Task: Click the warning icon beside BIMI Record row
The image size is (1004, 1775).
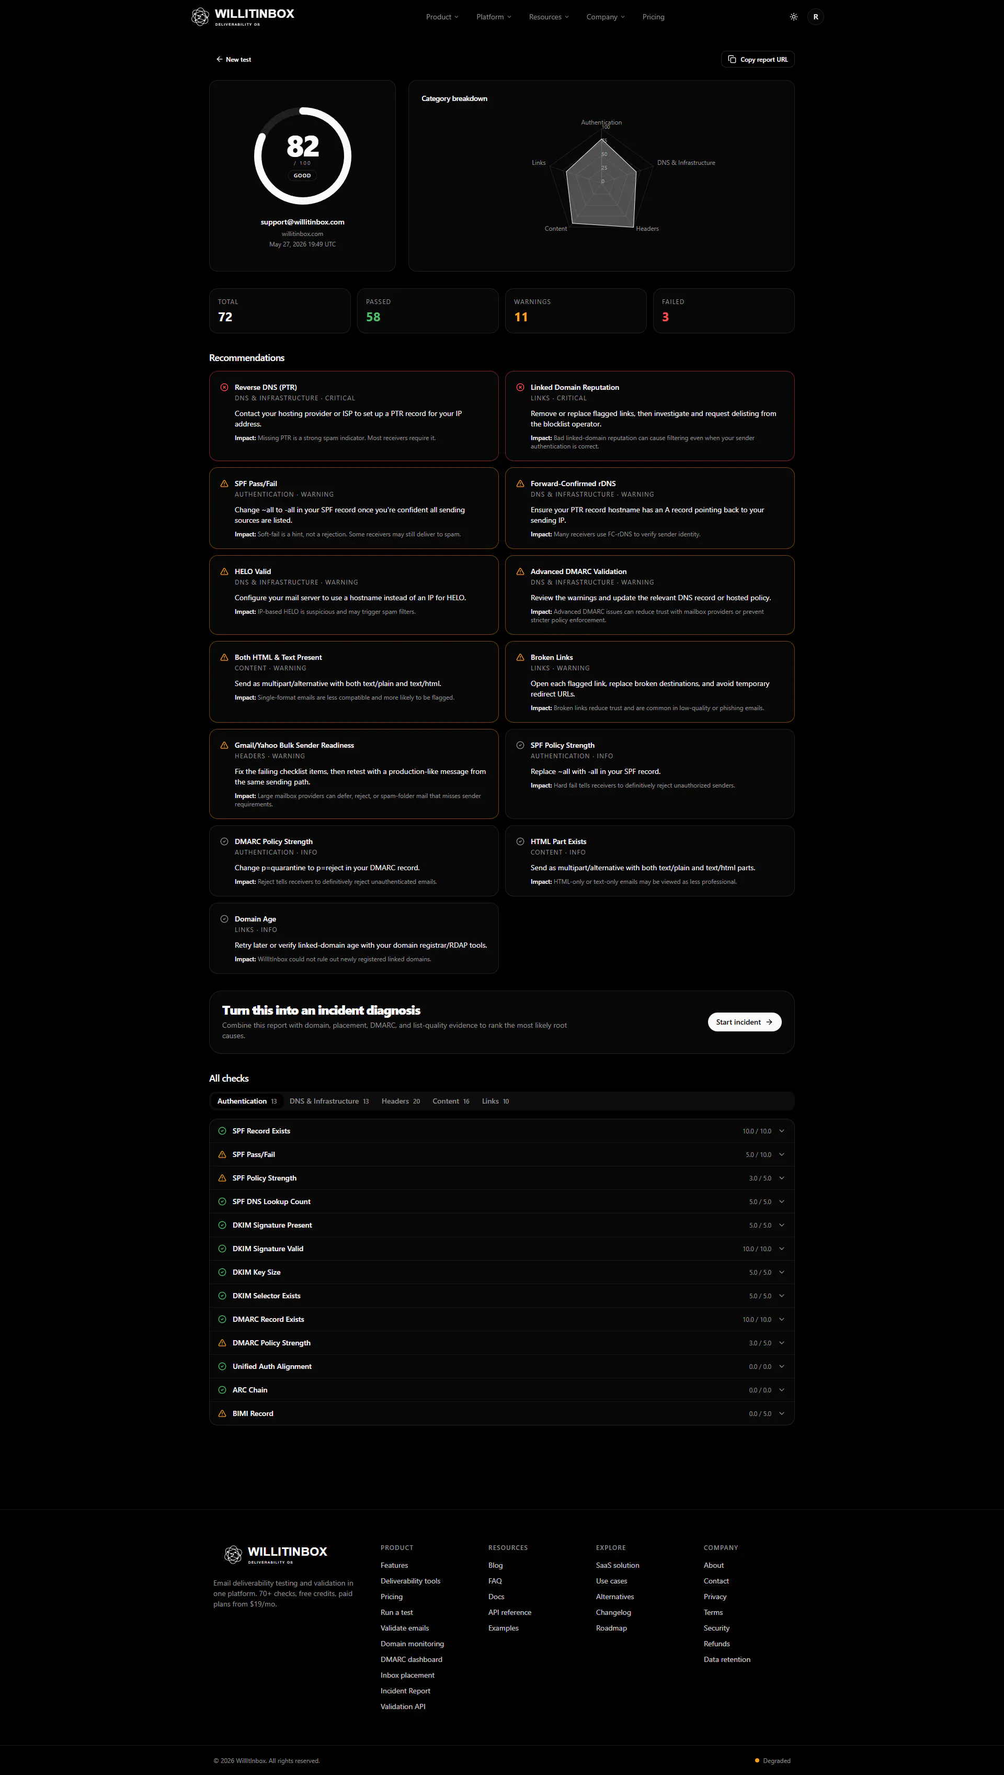Action: click(222, 1413)
